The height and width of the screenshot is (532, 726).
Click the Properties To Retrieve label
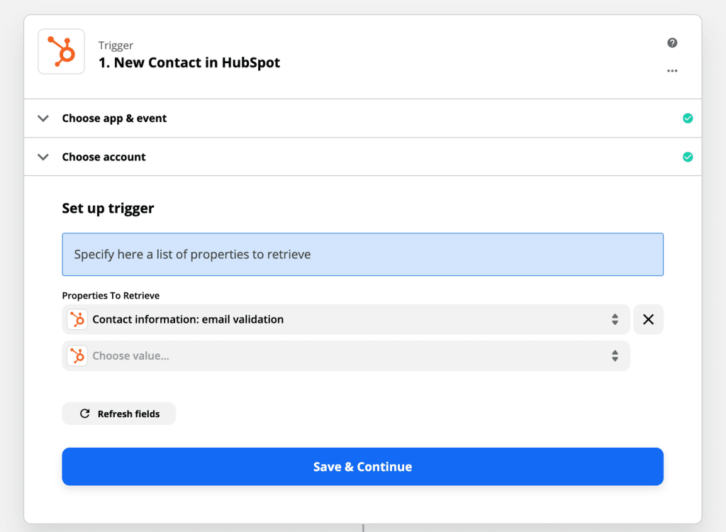pyautogui.click(x=111, y=296)
